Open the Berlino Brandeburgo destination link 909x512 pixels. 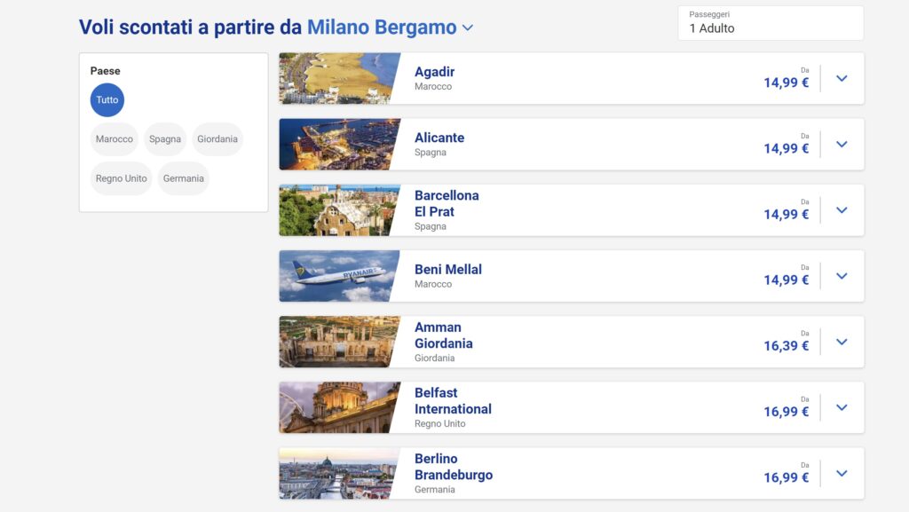tap(453, 467)
